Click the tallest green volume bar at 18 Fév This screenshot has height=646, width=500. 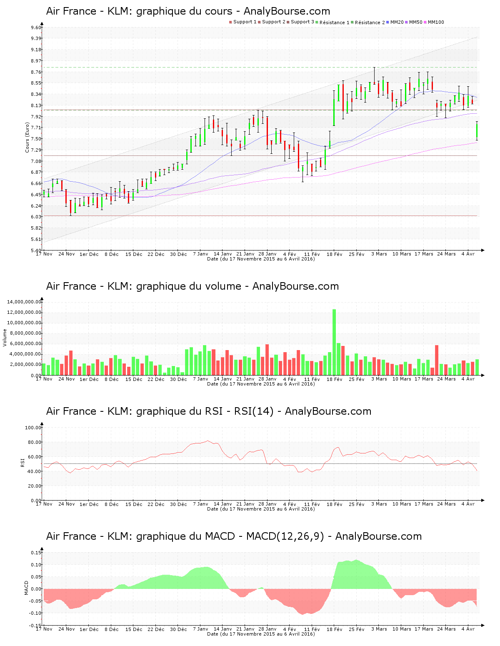click(334, 342)
